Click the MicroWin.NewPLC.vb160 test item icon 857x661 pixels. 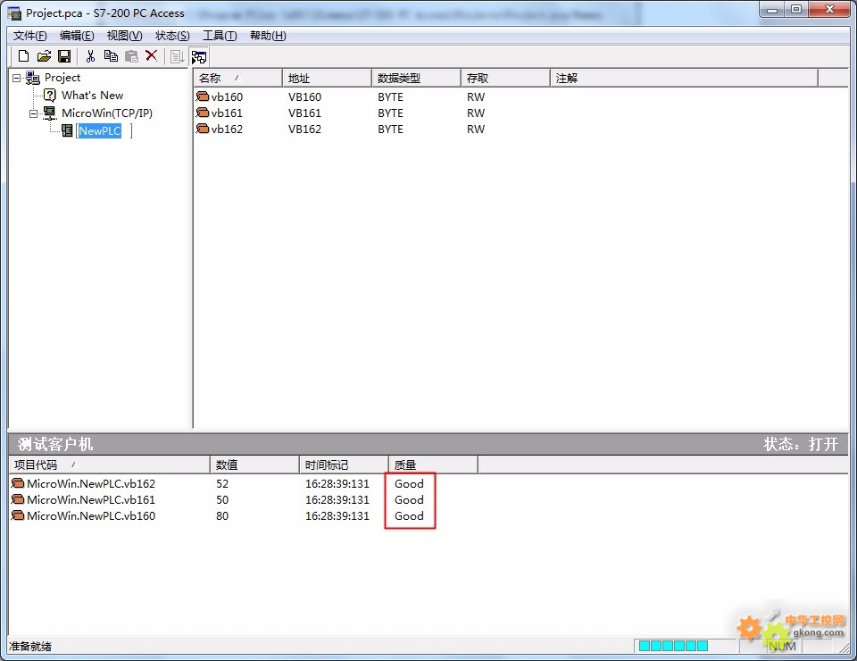tap(18, 515)
